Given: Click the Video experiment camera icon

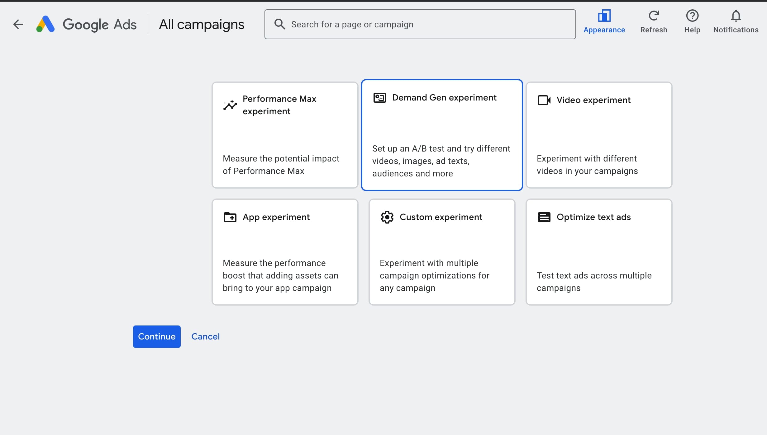Looking at the screenshot, I should 544,100.
